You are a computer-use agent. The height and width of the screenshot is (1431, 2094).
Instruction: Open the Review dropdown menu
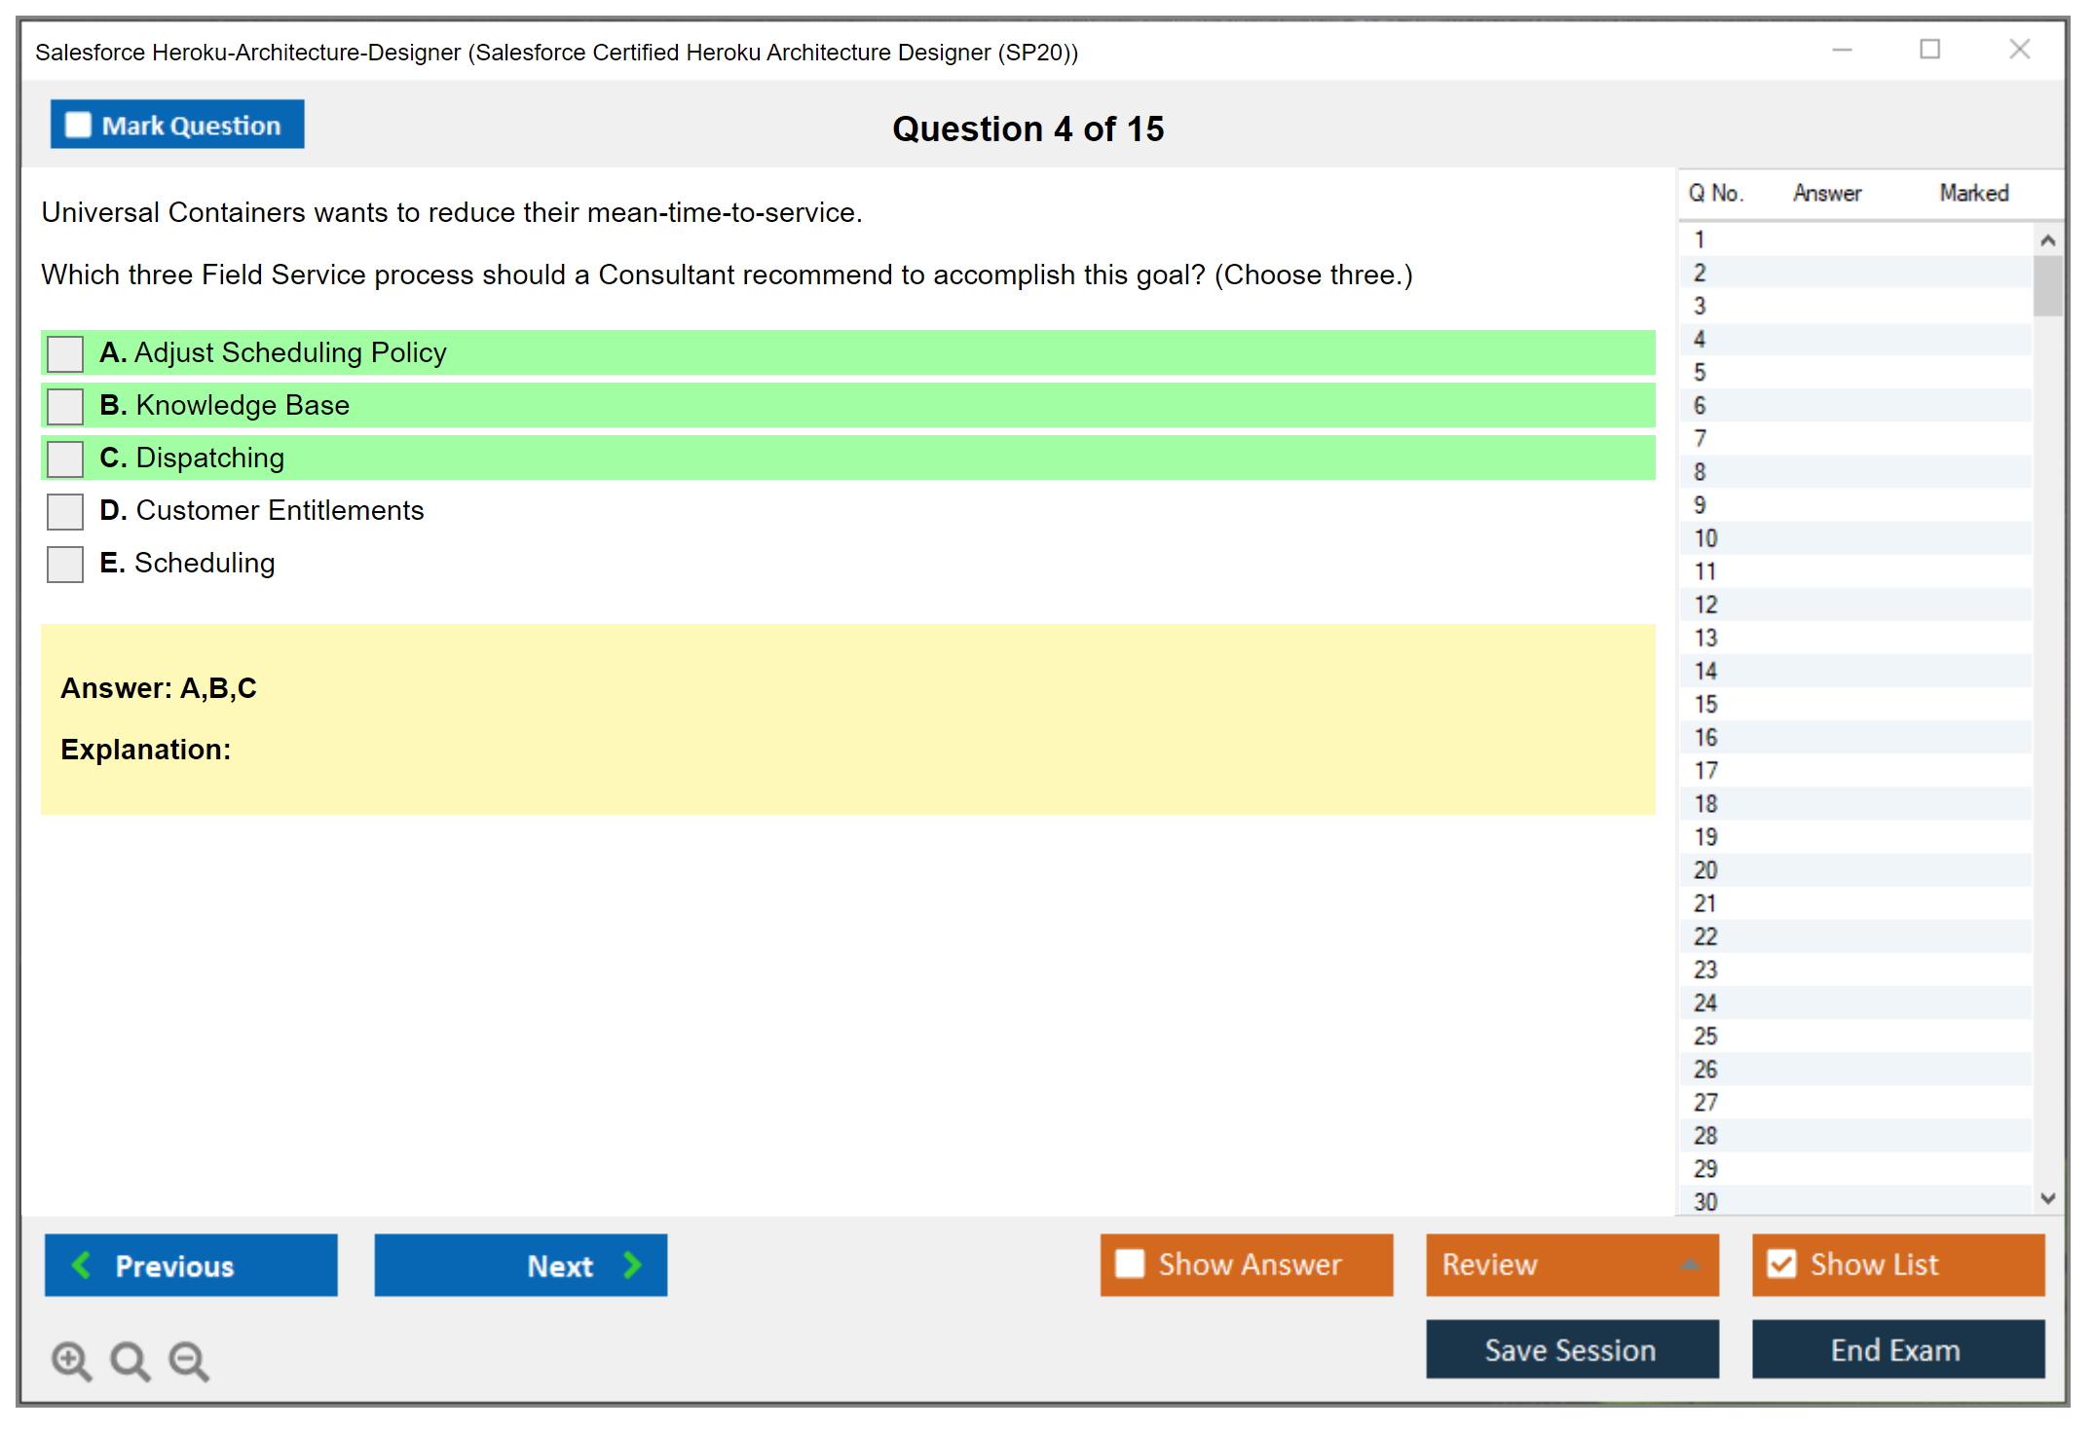point(1690,1265)
